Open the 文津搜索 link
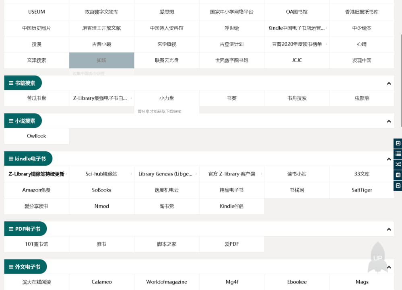Image resolution: width=402 pixels, height=290 pixels. [x=36, y=60]
